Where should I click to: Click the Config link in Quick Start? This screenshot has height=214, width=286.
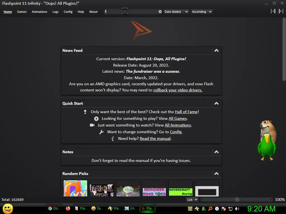(176, 132)
